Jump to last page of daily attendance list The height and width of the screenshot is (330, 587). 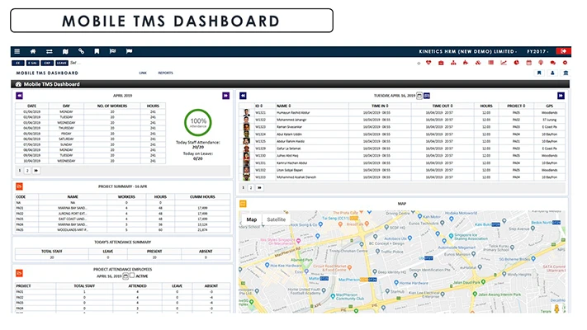(x=259, y=188)
